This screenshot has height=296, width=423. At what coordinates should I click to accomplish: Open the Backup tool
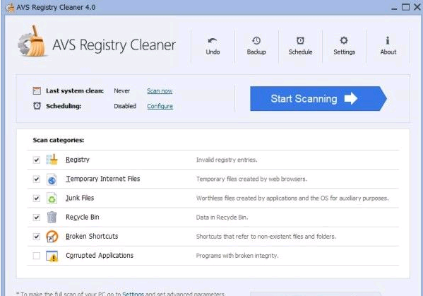256,46
